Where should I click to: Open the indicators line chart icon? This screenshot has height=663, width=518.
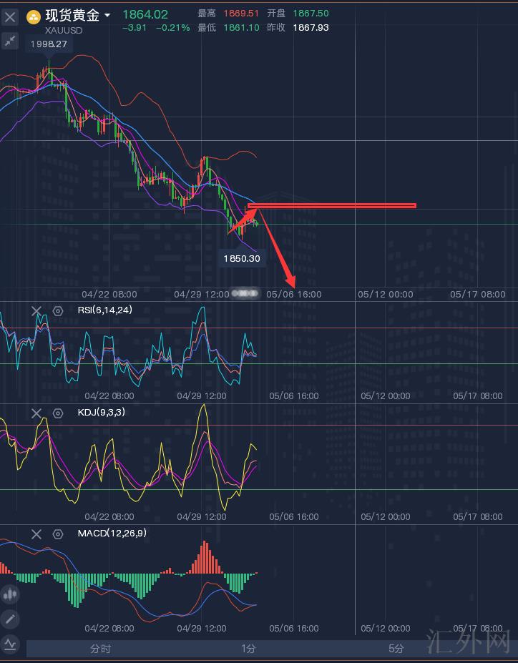[10, 644]
